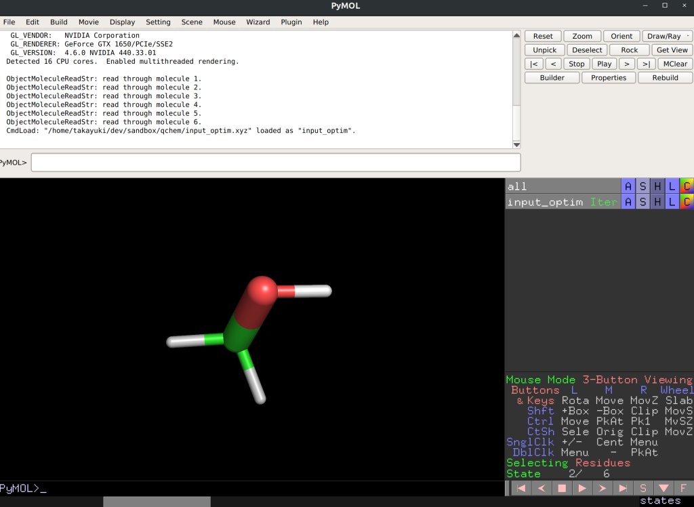Open the Label menu for 'all'
This screenshot has height=507, width=694.
(x=672, y=186)
